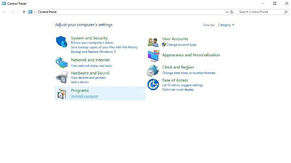
Task: Click the Hardware and Sound printer icon
Action: [x=61, y=77]
